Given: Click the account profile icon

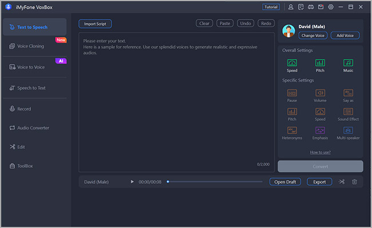Looking at the screenshot, I should [291, 7].
